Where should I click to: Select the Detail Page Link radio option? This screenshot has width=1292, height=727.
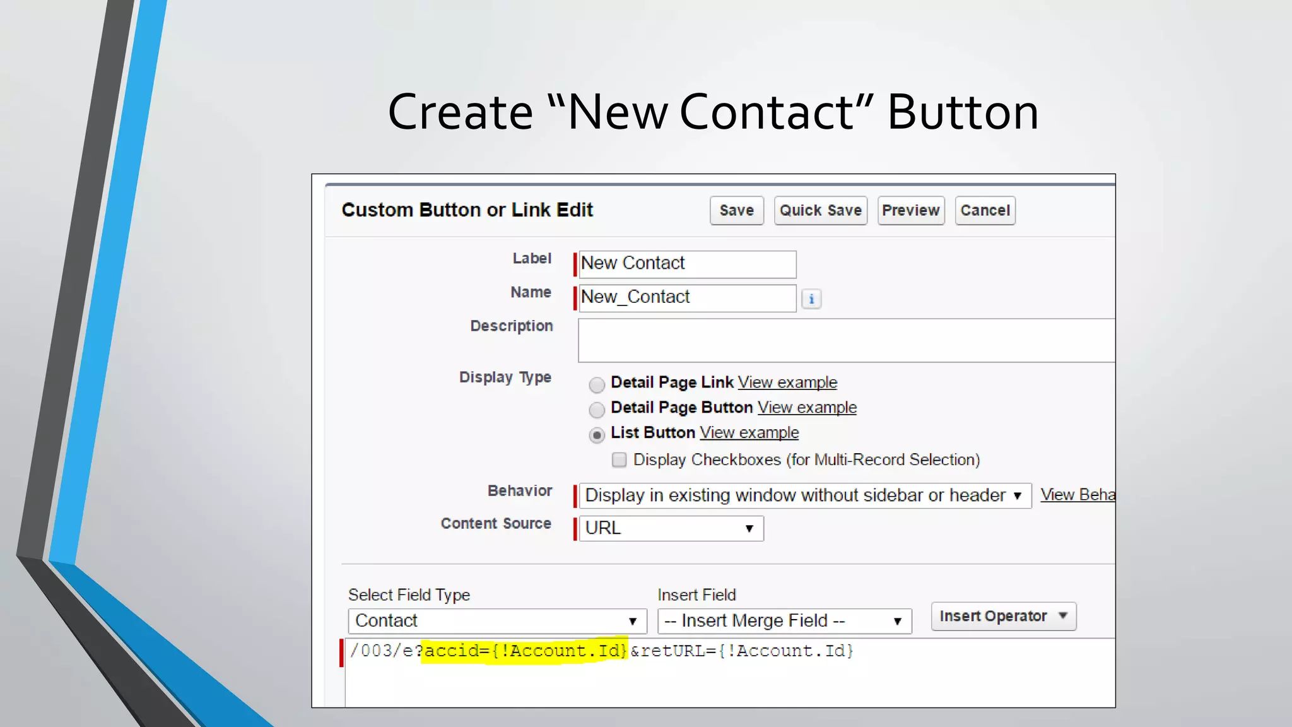[x=597, y=384]
